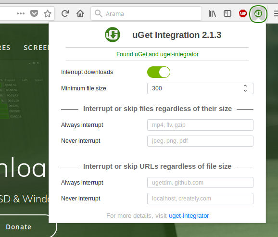Click the Donate button on the page
Screen dimensions: 278x237
click(x=19, y=227)
